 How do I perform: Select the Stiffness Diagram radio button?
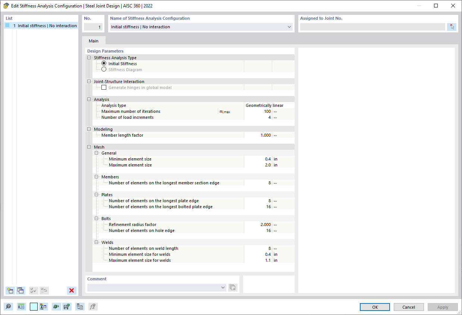(x=104, y=70)
